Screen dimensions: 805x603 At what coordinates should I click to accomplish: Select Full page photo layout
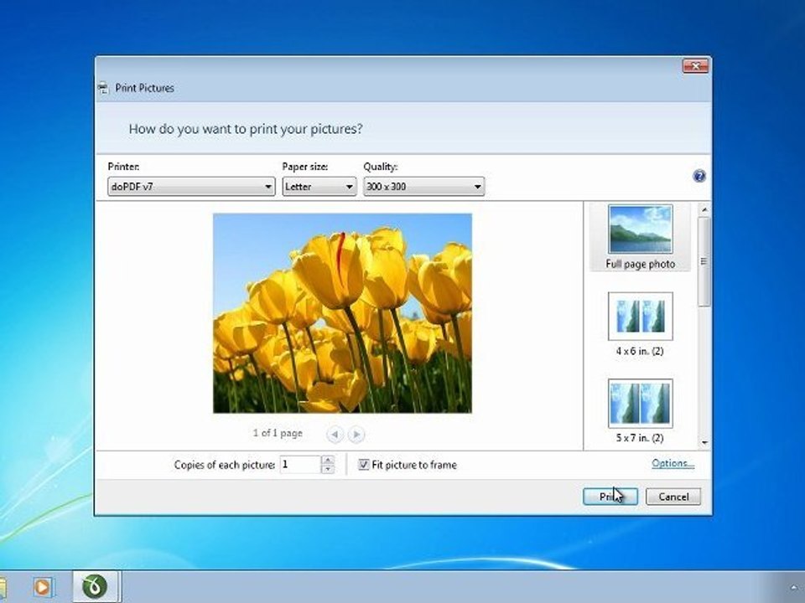click(640, 237)
